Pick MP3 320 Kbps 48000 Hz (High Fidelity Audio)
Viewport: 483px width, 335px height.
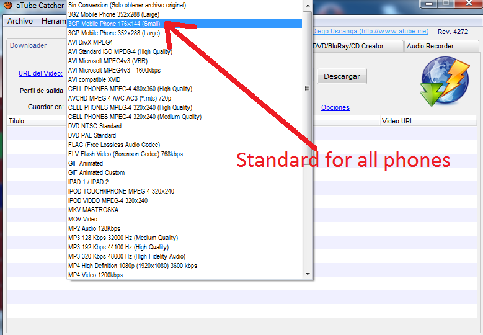click(184, 256)
